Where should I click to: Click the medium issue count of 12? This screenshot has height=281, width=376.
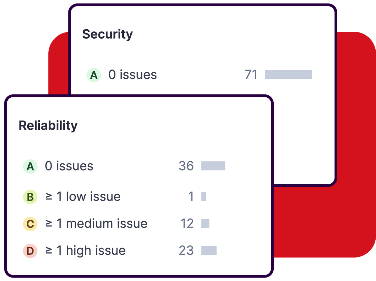pos(187,224)
